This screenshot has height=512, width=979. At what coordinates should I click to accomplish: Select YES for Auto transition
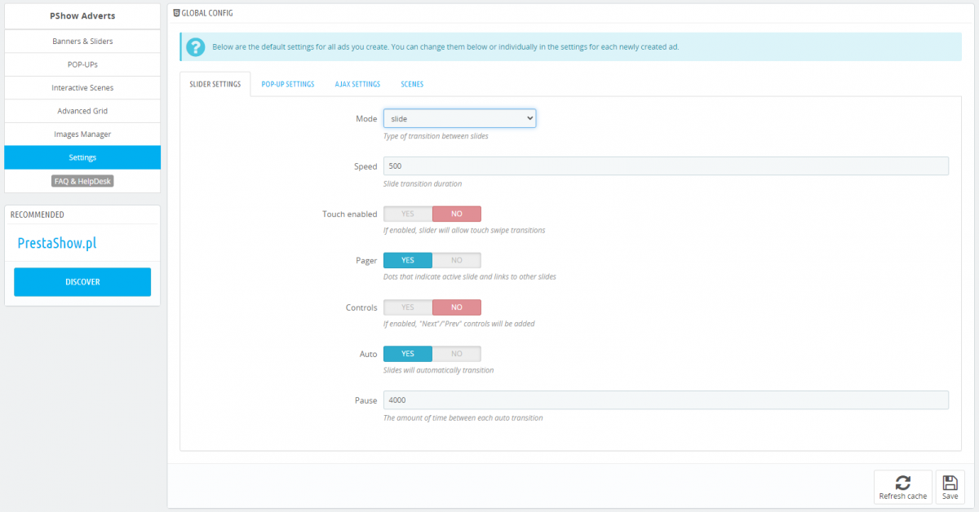[x=408, y=354]
